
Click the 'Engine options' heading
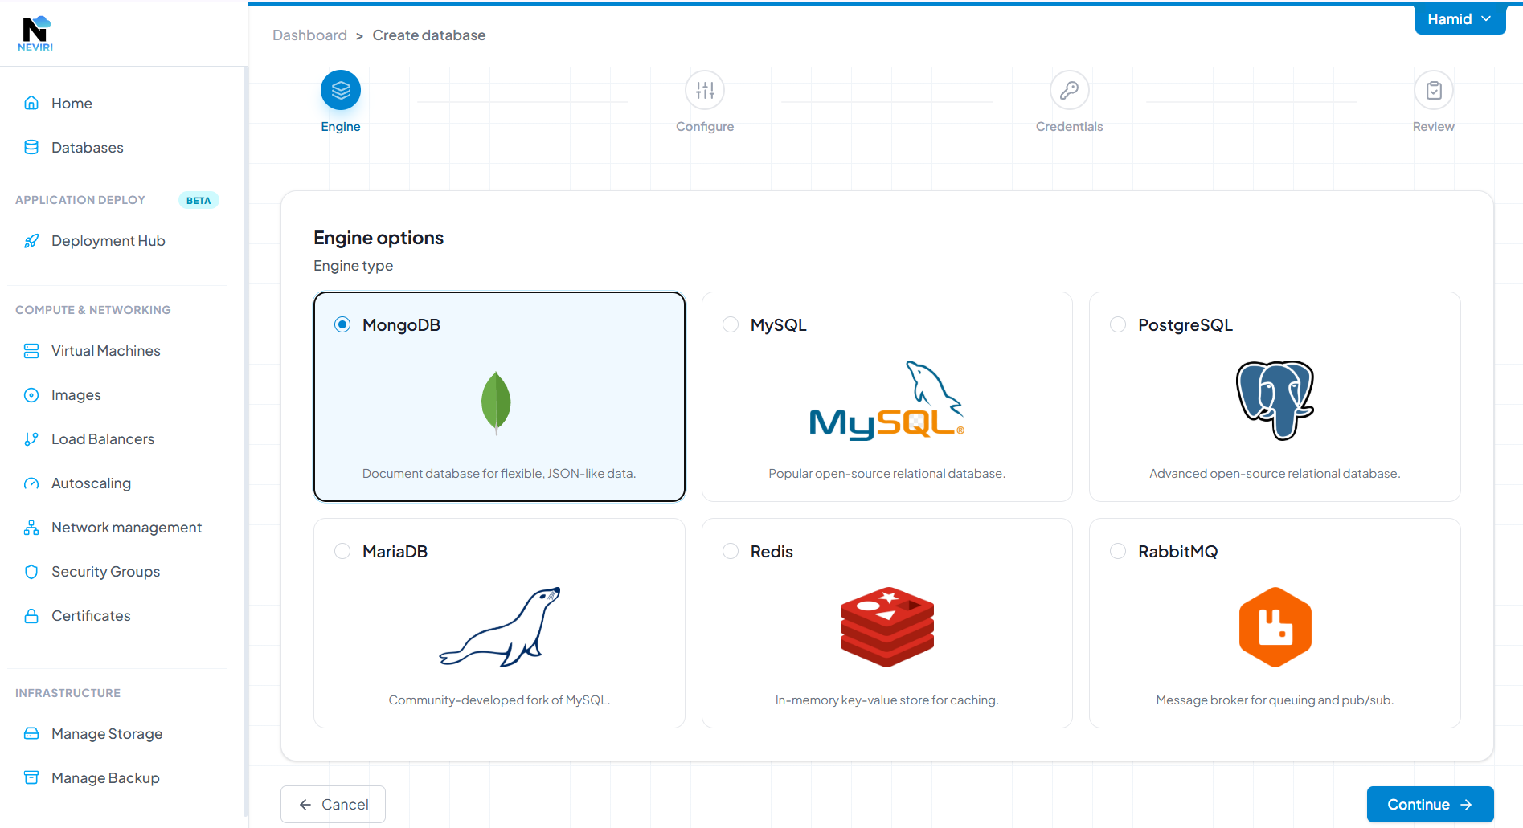pos(379,238)
